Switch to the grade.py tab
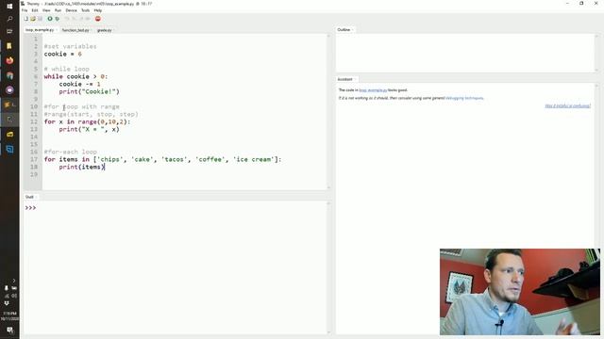The image size is (604, 339). click(105, 30)
